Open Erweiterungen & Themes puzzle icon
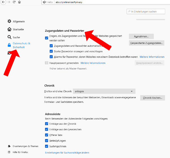Viewport: 170px width, 158px height. [9, 146]
